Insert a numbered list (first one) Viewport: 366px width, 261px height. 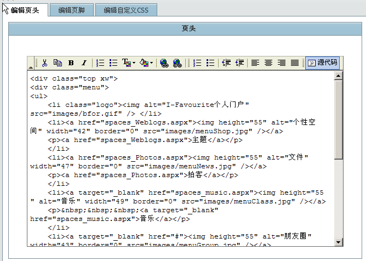pos(100,63)
